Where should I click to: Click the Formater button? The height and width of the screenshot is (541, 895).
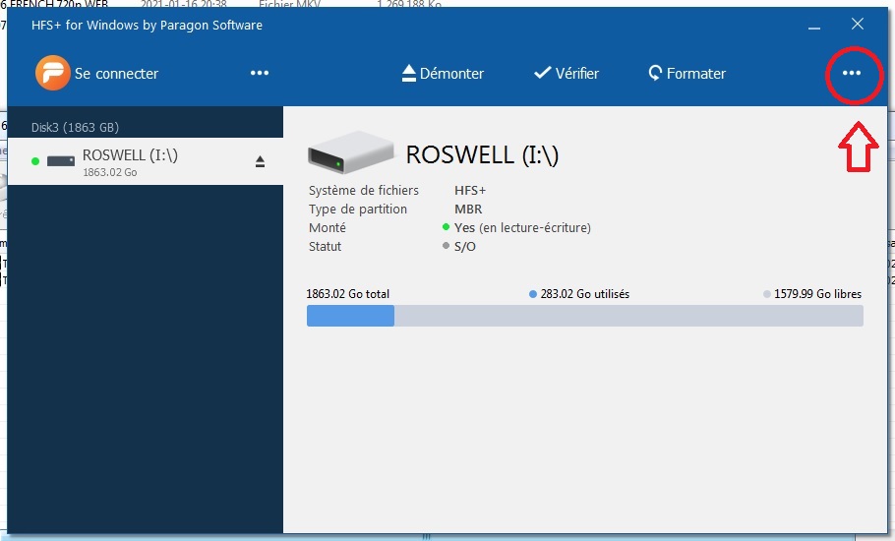687,73
